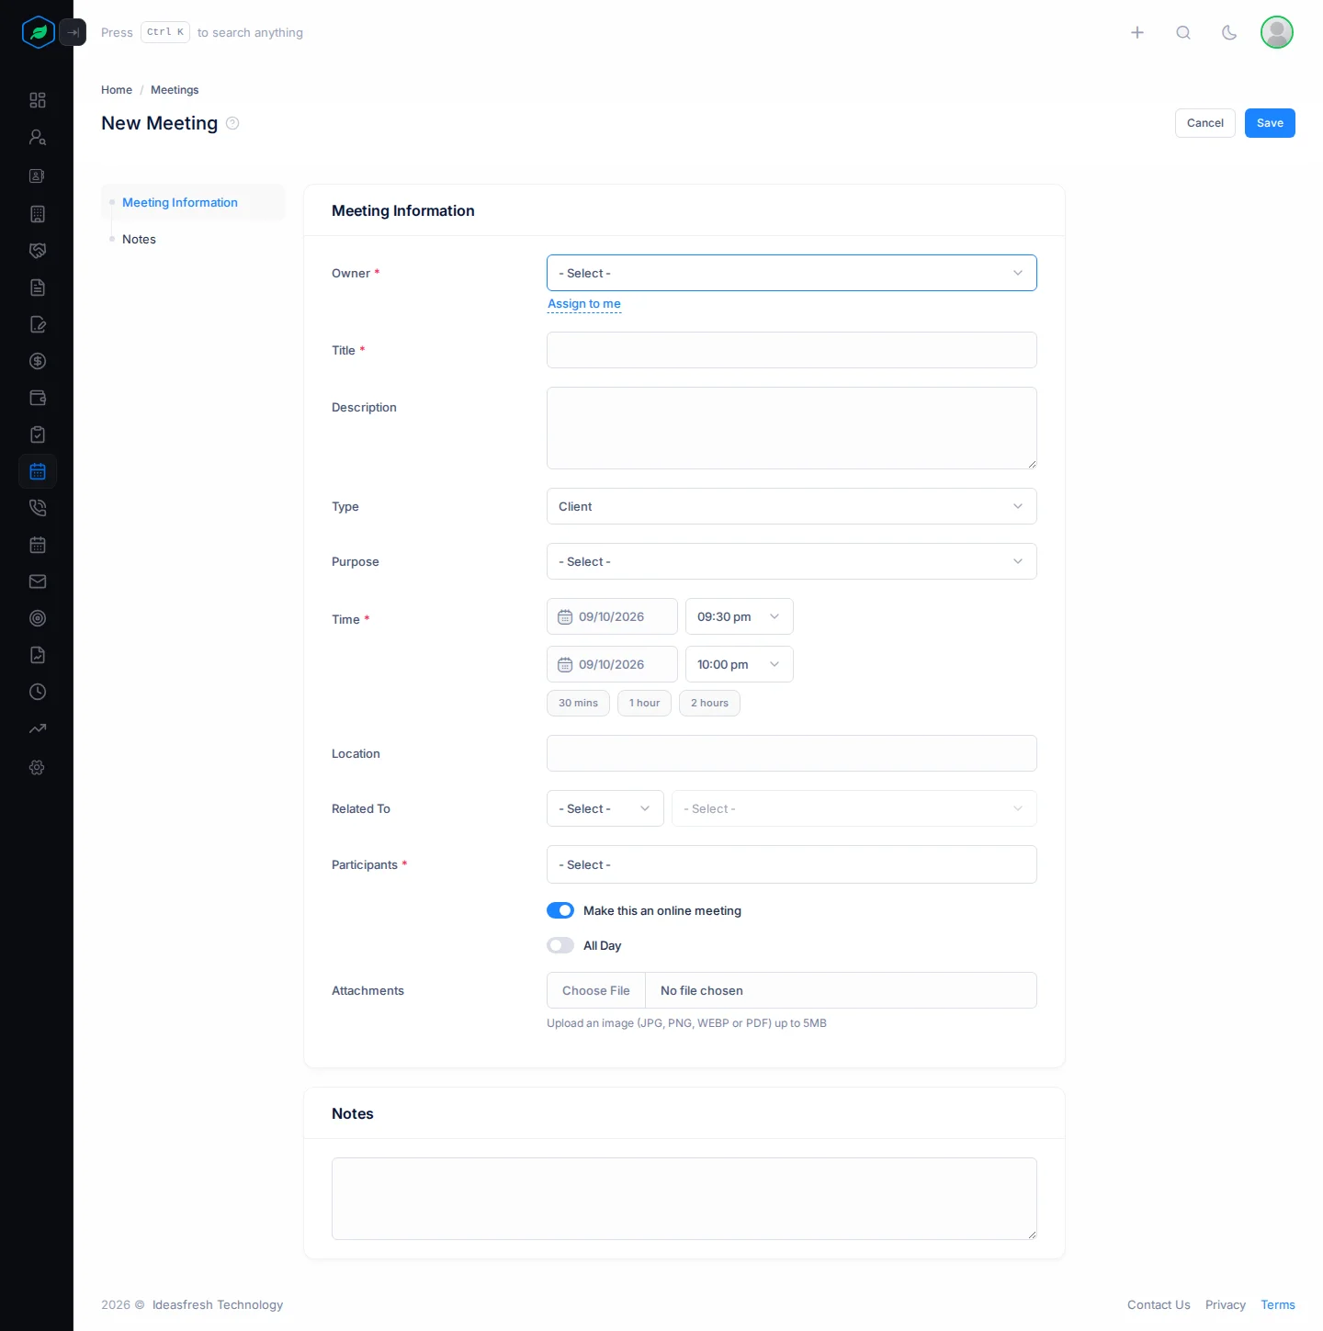Open the clock history icon in sidebar
This screenshot has width=1323, height=1331.
pos(38,692)
